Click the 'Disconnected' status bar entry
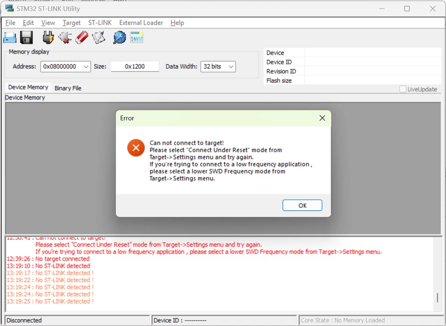This screenshot has width=446, height=326. (77, 320)
